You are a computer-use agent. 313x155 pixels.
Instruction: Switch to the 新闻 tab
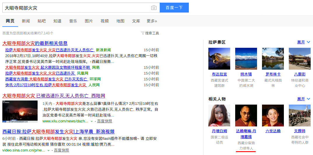pyautogui.click(x=26, y=21)
